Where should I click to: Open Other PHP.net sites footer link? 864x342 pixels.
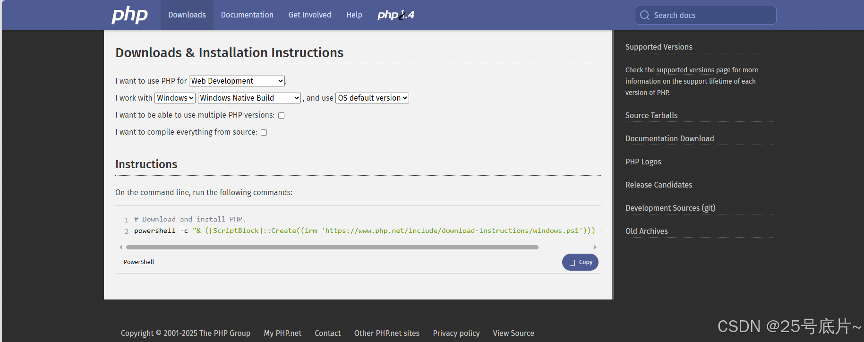387,333
